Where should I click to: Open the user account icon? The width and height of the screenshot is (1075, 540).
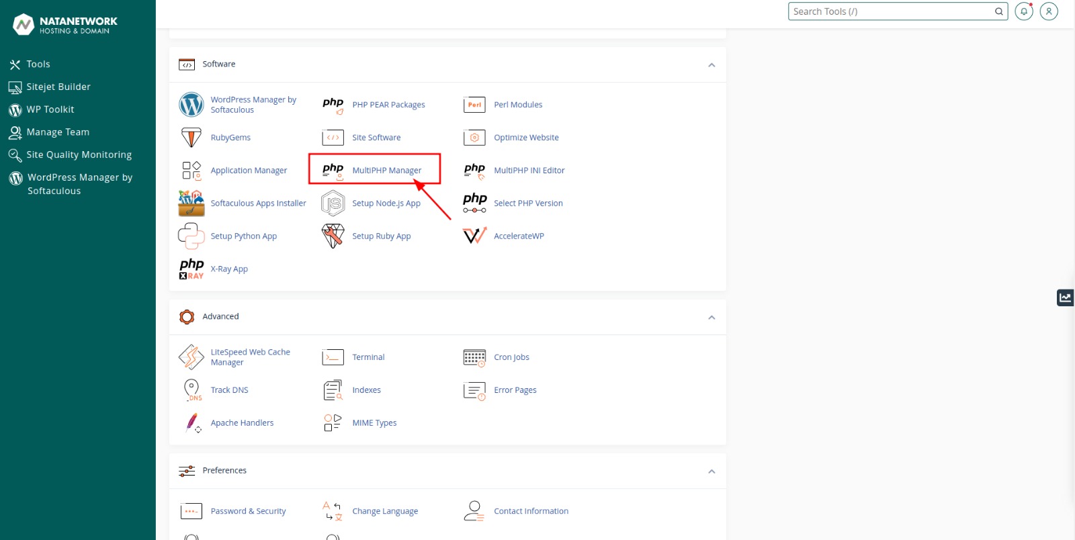(x=1049, y=11)
